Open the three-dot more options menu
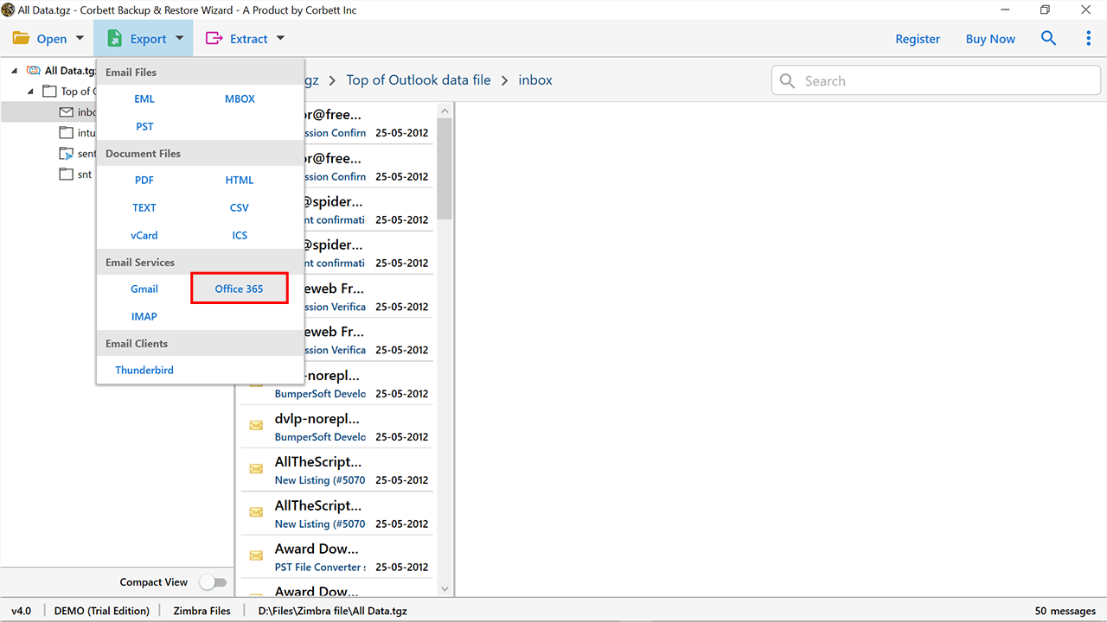This screenshot has width=1107, height=622. 1089,39
